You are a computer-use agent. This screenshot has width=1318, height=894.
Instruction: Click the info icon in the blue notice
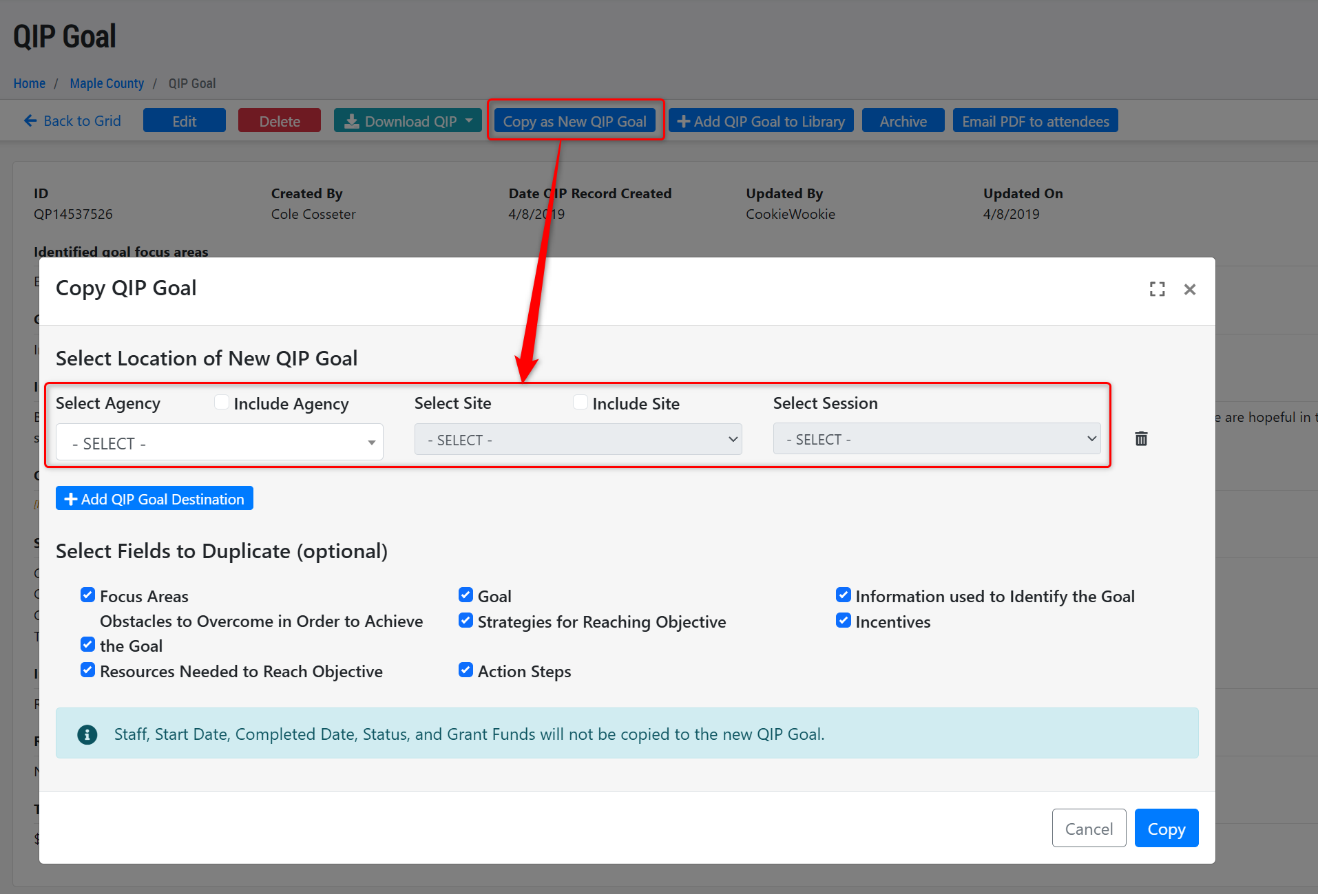[87, 734]
